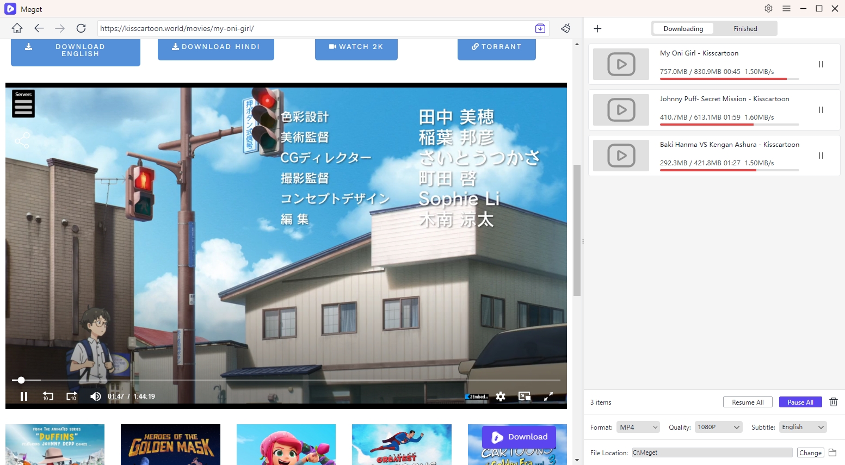Click the 'Johnny Puff- Secret Mission - Kisscartoon' title
Image resolution: width=845 pixels, height=465 pixels.
pyautogui.click(x=724, y=99)
